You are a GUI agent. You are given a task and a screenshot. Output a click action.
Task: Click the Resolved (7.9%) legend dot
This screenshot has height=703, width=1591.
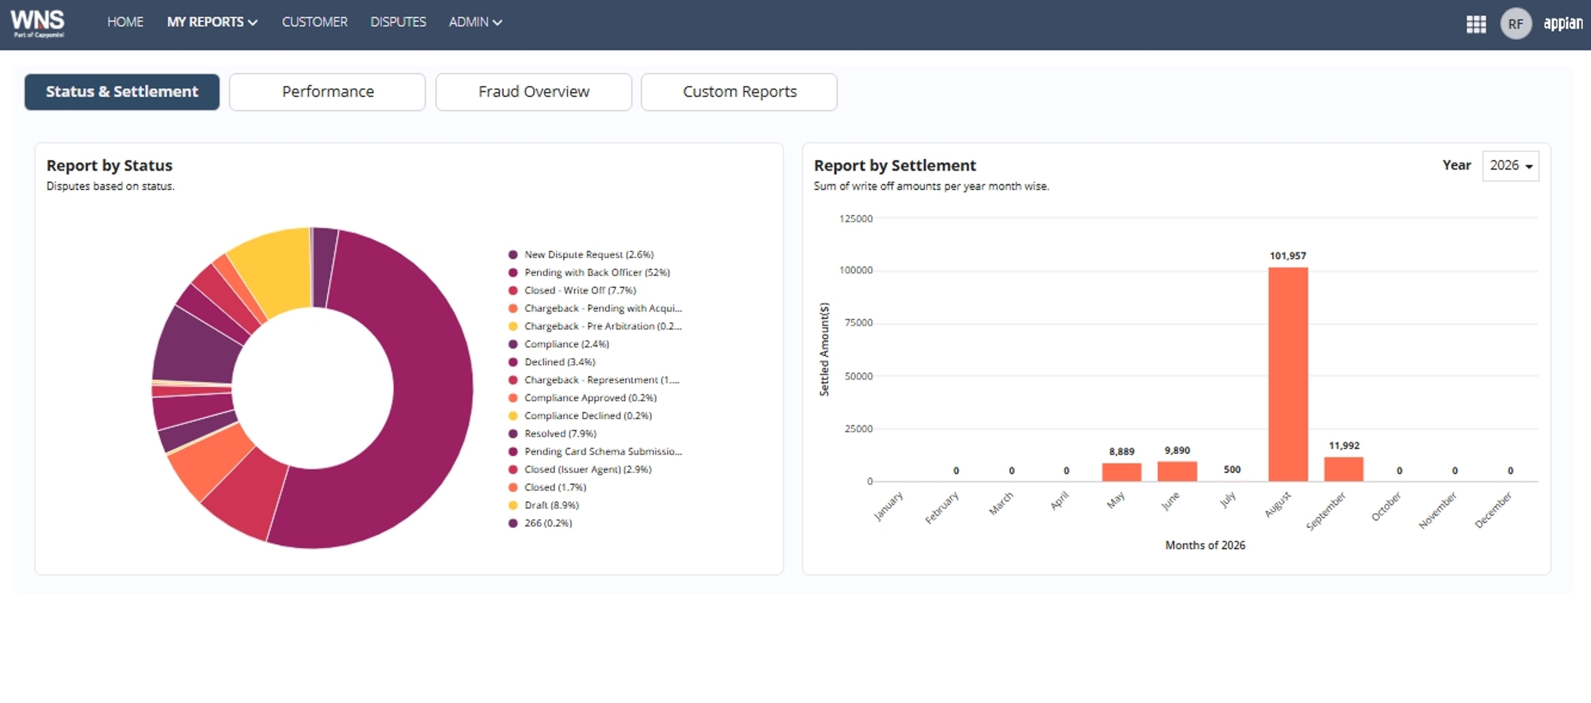click(513, 434)
